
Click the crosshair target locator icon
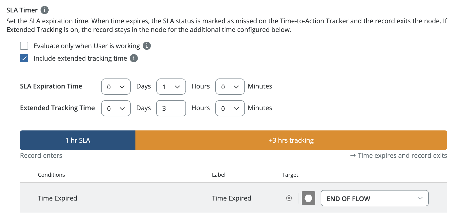(289, 198)
